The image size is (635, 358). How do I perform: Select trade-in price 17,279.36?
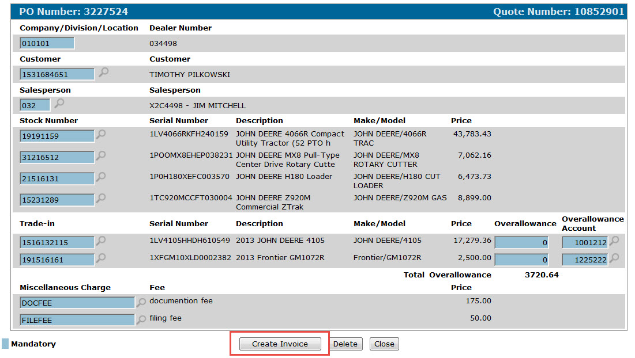[x=472, y=241]
